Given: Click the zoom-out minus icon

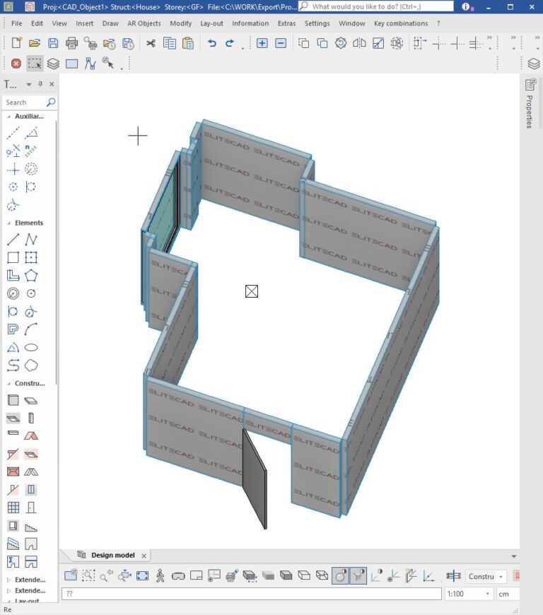Looking at the screenshot, I should pos(281,42).
